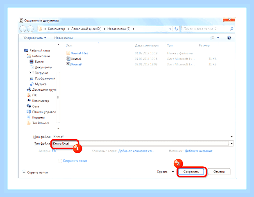254x197 pixels.
Task: Click the view mode icon
Action: (212, 38)
